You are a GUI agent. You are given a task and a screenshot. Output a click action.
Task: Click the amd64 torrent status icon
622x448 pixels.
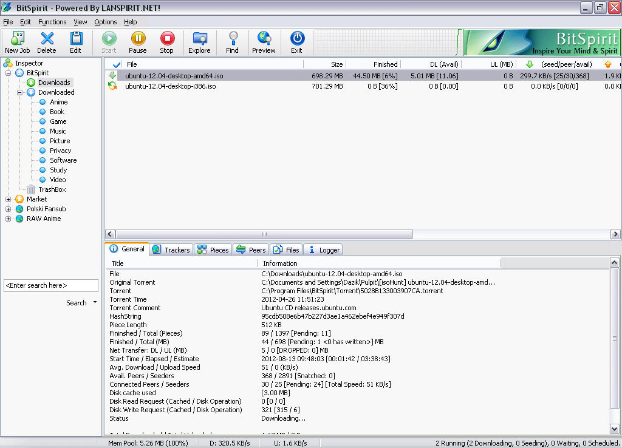point(112,75)
